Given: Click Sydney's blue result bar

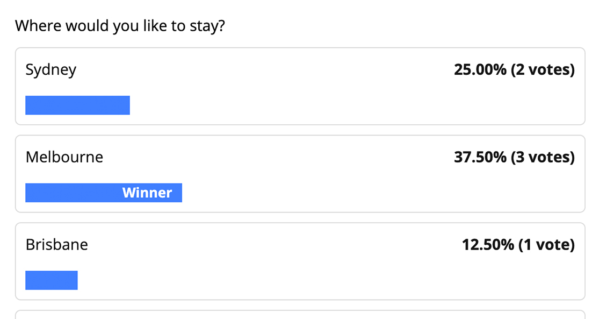Looking at the screenshot, I should tap(77, 105).
